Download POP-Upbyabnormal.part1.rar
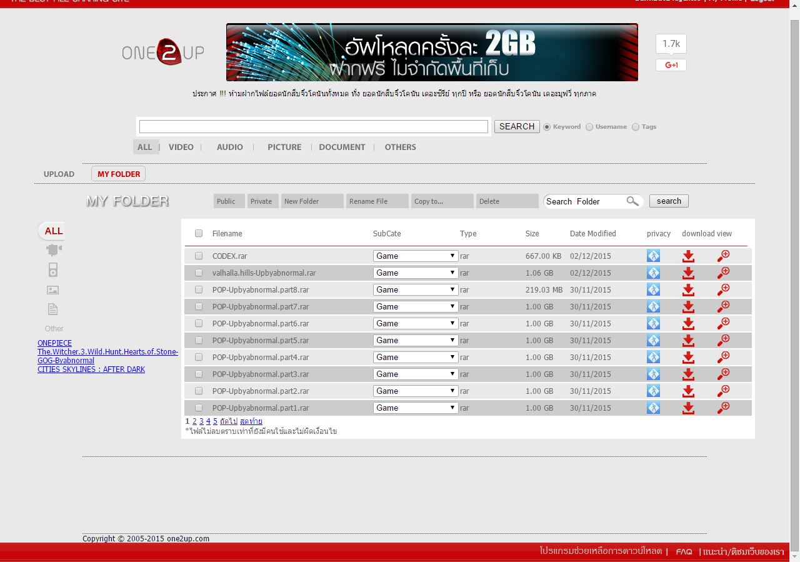 tap(688, 408)
